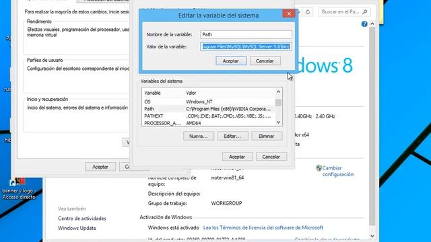Accept the environment variables dialog

tap(237, 157)
